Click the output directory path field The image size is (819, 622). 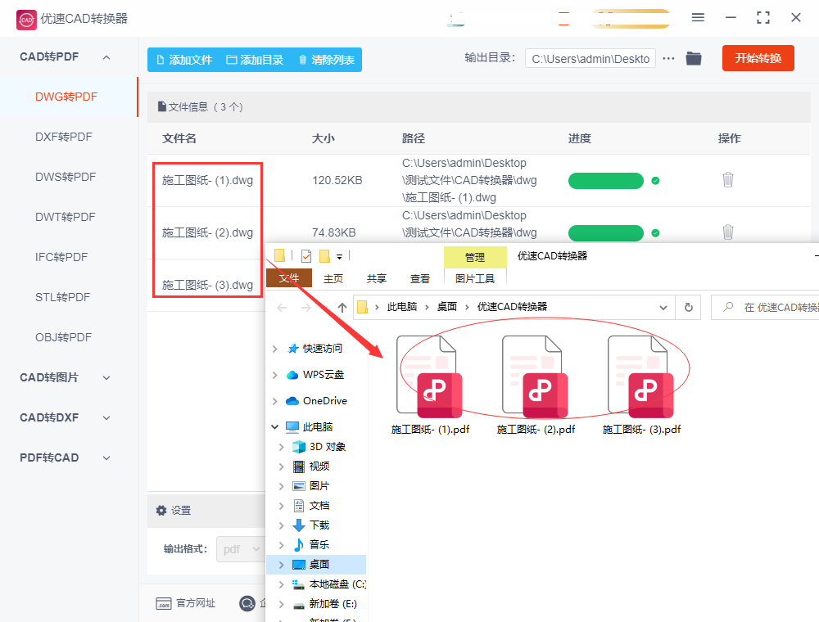(x=590, y=59)
